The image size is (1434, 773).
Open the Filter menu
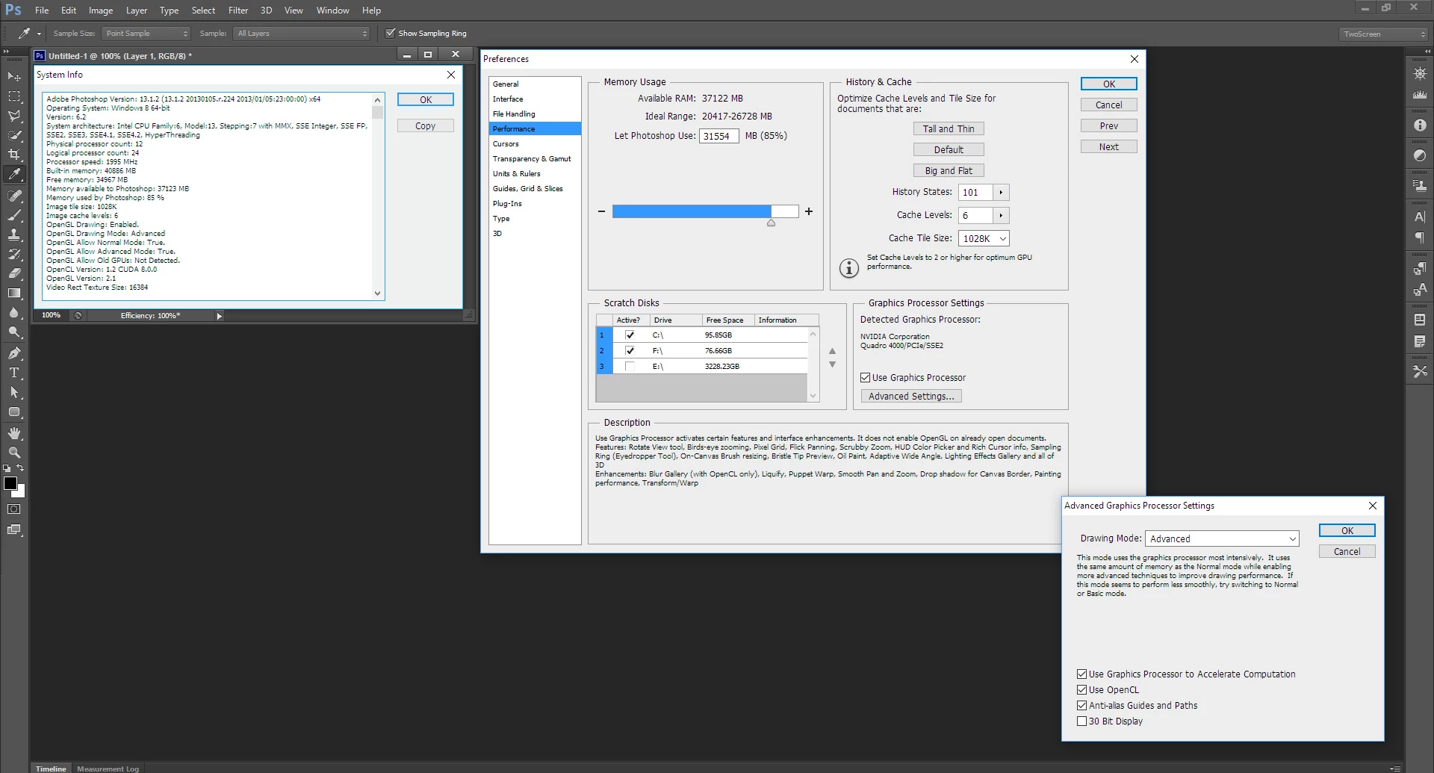click(238, 10)
